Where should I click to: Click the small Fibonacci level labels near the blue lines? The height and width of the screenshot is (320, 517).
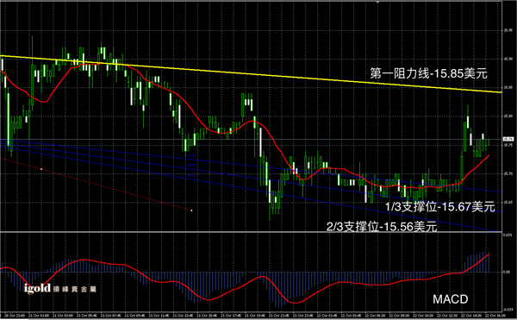click(x=191, y=166)
